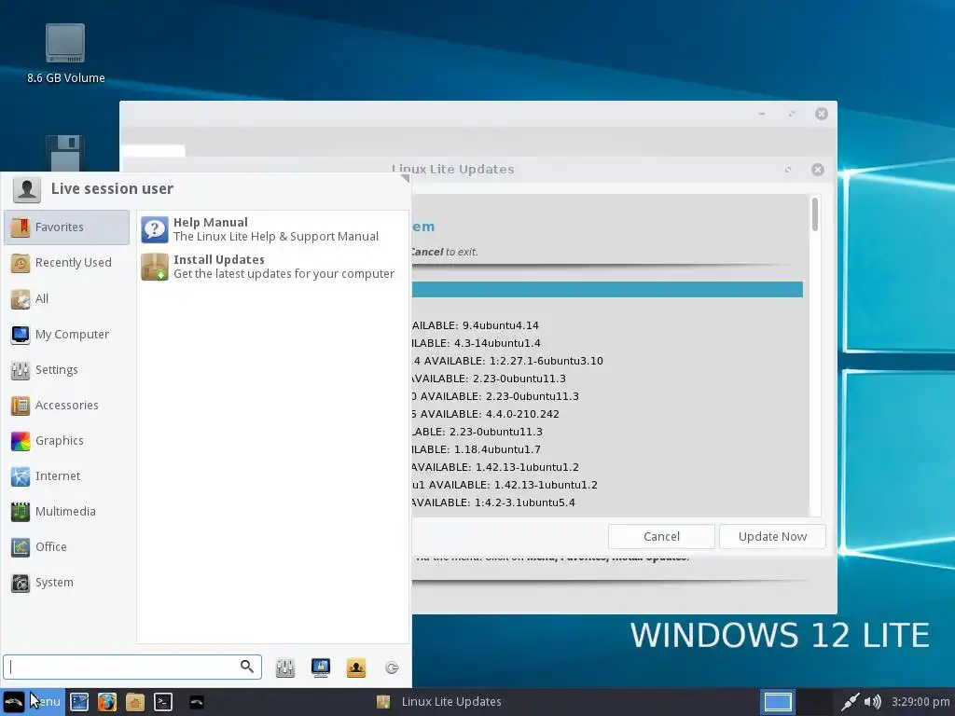Open the Favorites category in the menu
This screenshot has height=716, width=955.
click(x=66, y=227)
